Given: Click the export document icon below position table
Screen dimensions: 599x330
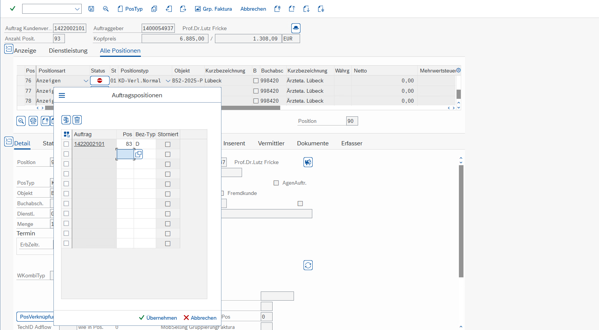Looking at the screenshot, I should coord(45,121).
